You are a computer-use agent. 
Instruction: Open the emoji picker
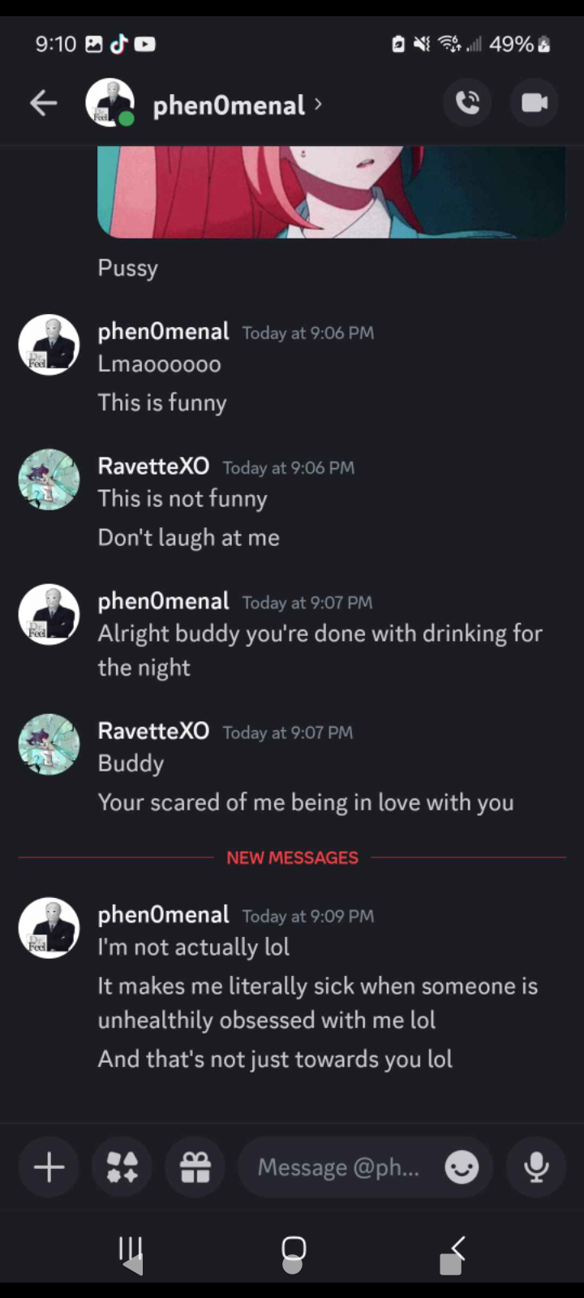pyautogui.click(x=462, y=1167)
